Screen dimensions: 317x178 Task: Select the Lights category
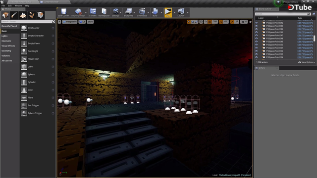(x=4, y=36)
